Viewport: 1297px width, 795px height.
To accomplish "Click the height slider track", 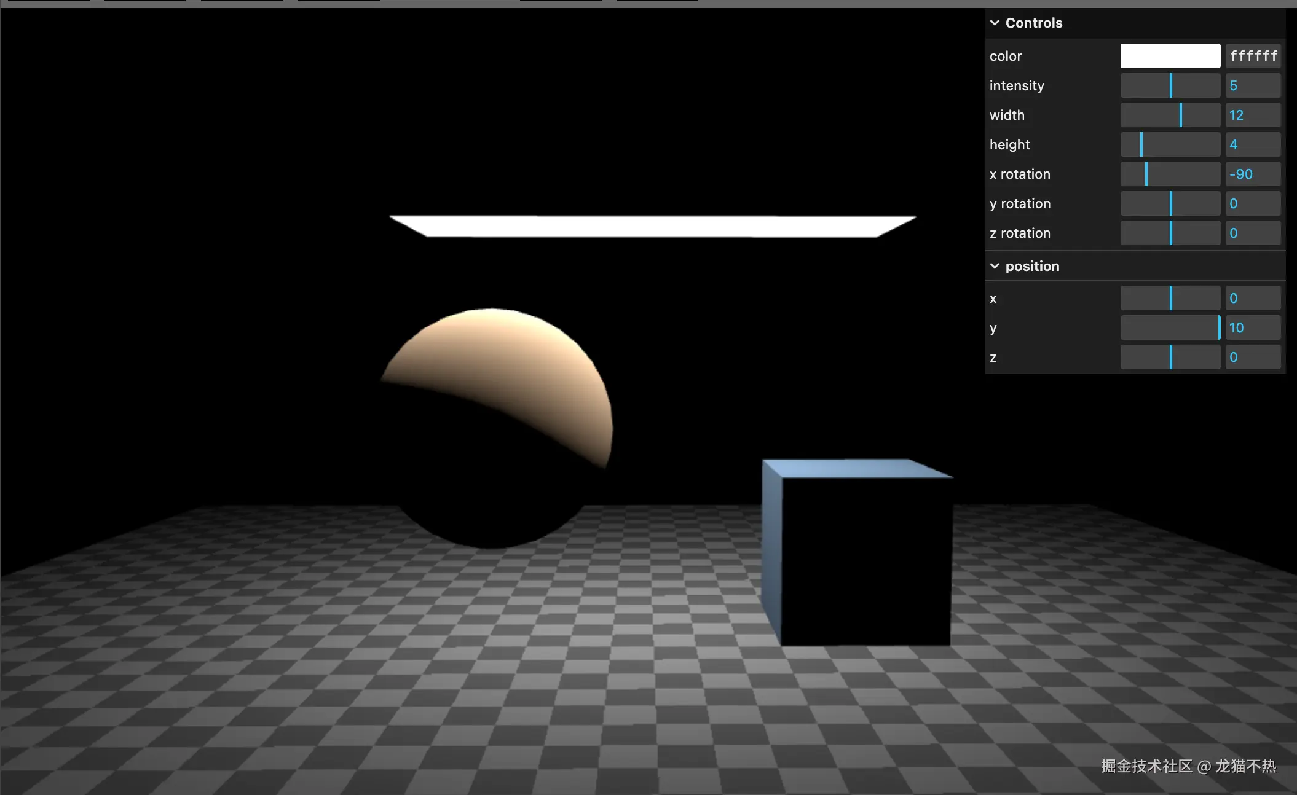I will (x=1170, y=144).
